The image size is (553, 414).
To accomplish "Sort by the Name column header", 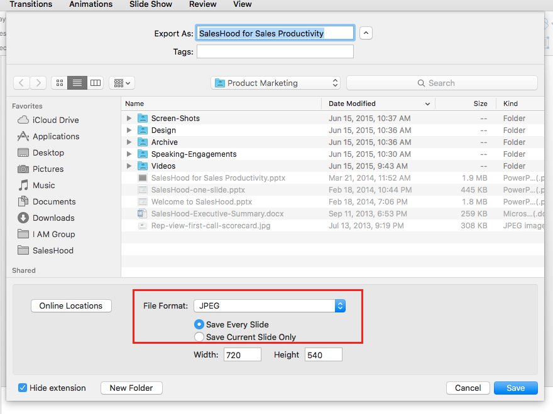I will (x=221, y=103).
